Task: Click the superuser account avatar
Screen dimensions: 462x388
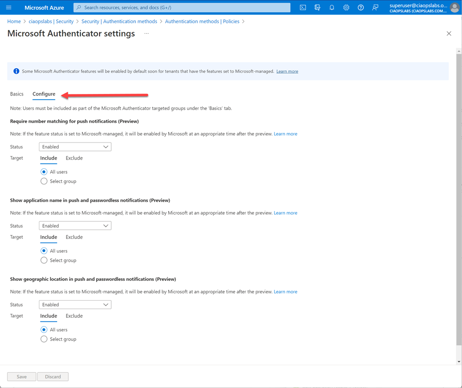Action: 454,8
